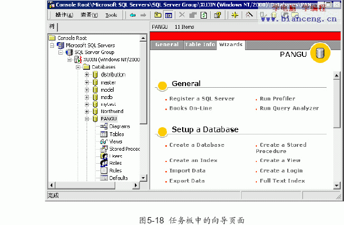The width and height of the screenshot is (344, 225).
Task: Collapse the XUJIN server node
Action: point(70,60)
